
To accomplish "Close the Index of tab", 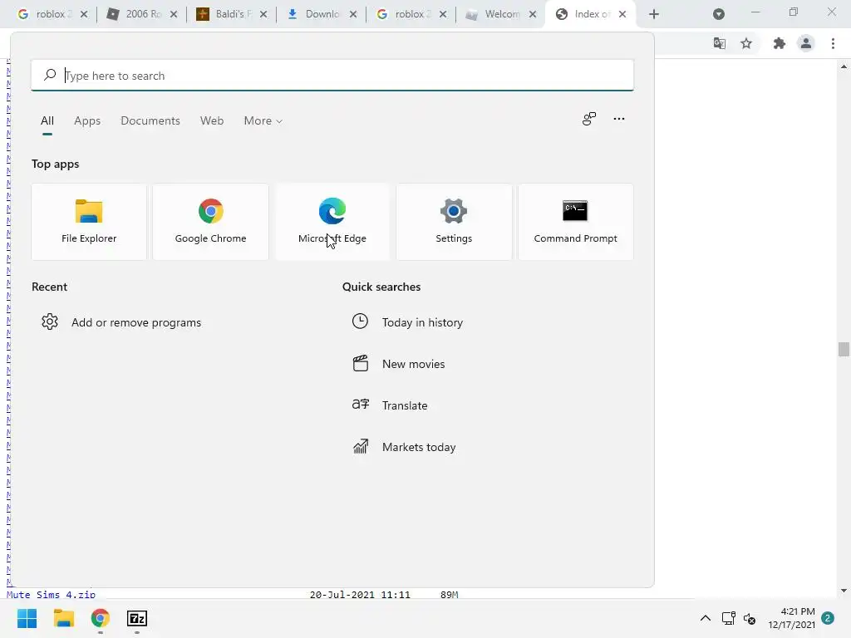I will coord(622,14).
